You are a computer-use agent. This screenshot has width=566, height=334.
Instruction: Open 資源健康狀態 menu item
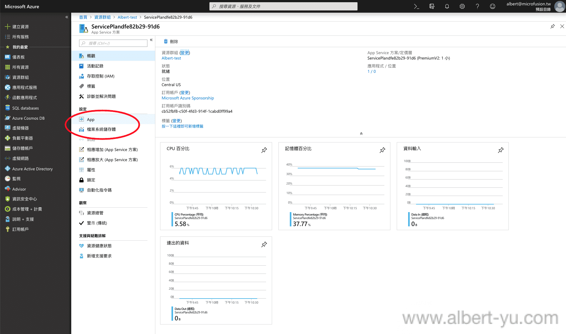113,246
